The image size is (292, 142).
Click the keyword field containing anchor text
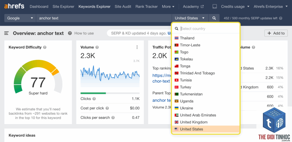pos(104,18)
